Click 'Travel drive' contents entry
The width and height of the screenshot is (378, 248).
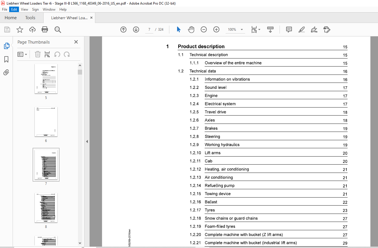[x=215, y=112]
